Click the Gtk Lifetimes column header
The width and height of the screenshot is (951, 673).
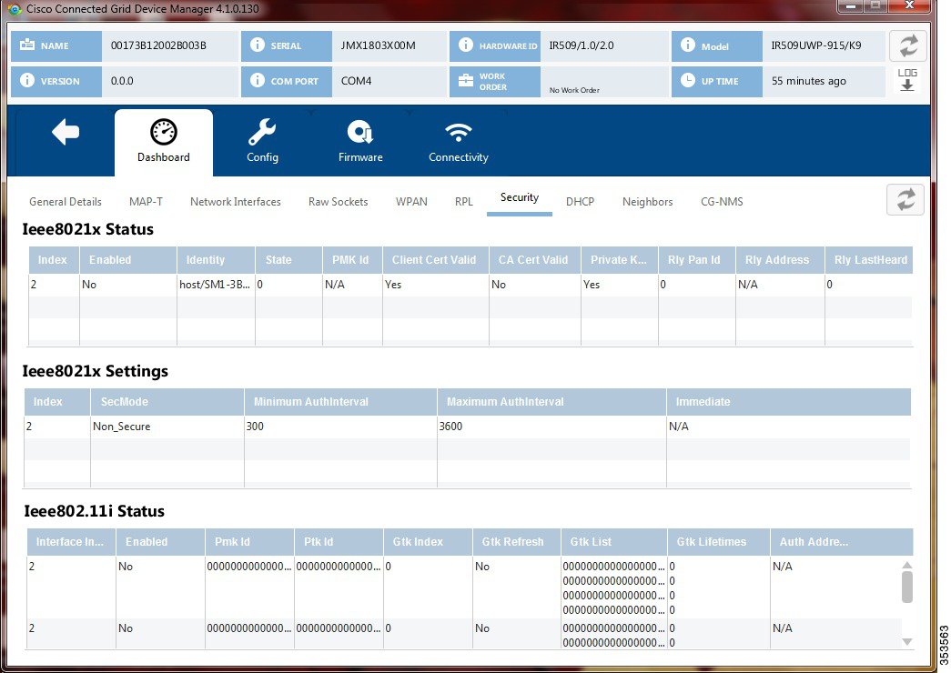coord(719,542)
